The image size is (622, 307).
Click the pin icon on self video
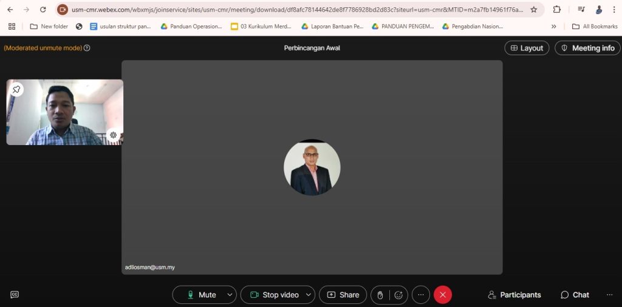click(16, 89)
